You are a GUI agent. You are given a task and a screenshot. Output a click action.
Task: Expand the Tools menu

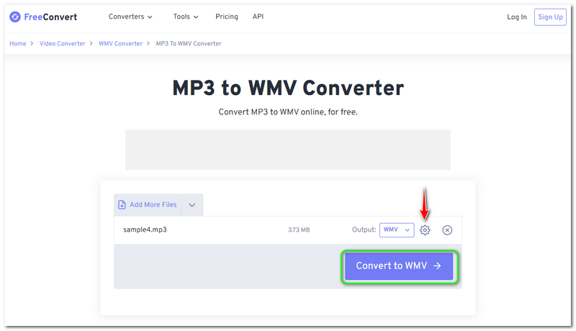click(185, 17)
